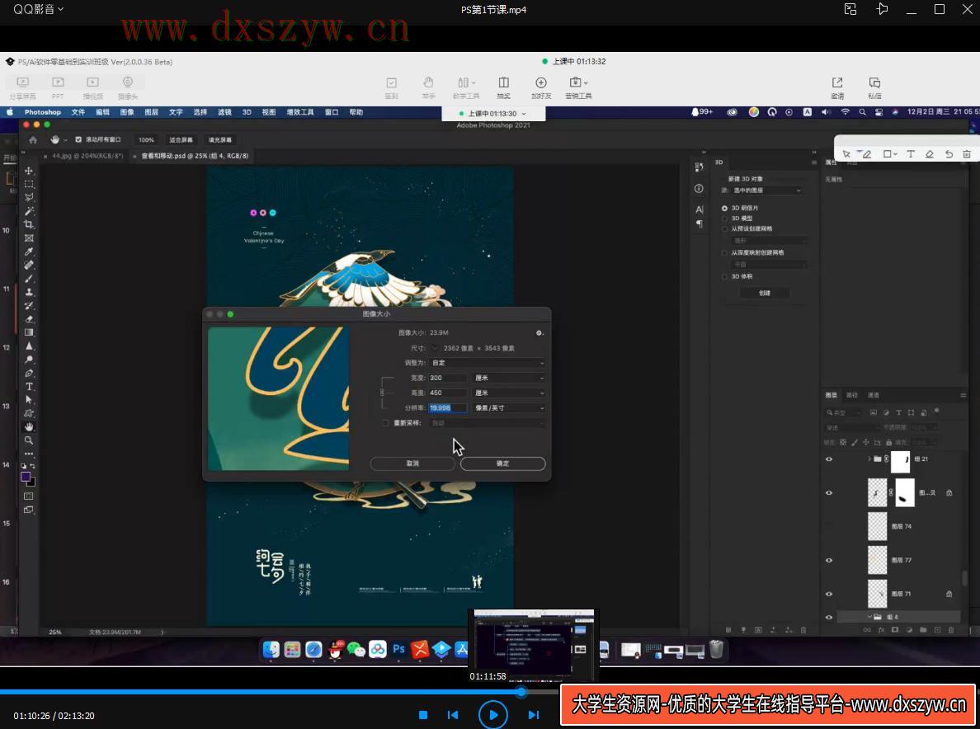The height and width of the screenshot is (729, 980).
Task: Toggle visibility of 图层 71
Action: (x=829, y=594)
